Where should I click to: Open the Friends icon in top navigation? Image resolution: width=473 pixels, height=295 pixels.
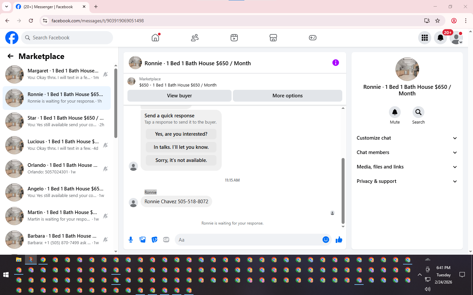pos(195,38)
